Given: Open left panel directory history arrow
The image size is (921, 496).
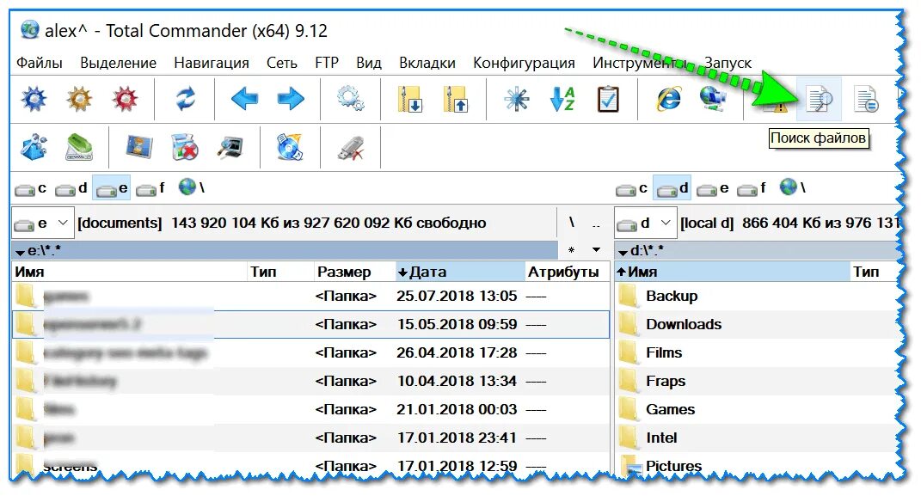Looking at the screenshot, I should pyautogui.click(x=596, y=250).
